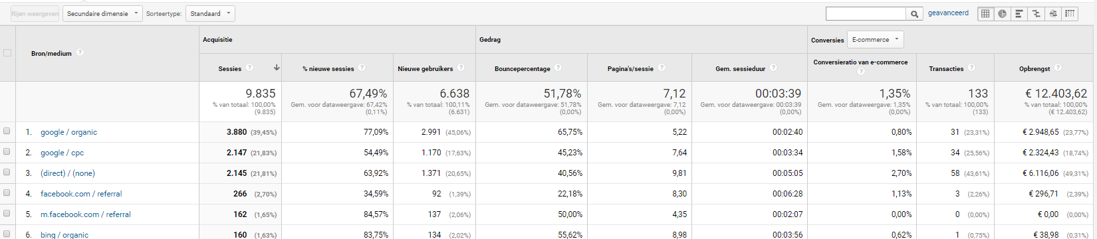Viewport: 1097px width, 239px height.
Task: Select the comparison view icon
Action: 1036,13
